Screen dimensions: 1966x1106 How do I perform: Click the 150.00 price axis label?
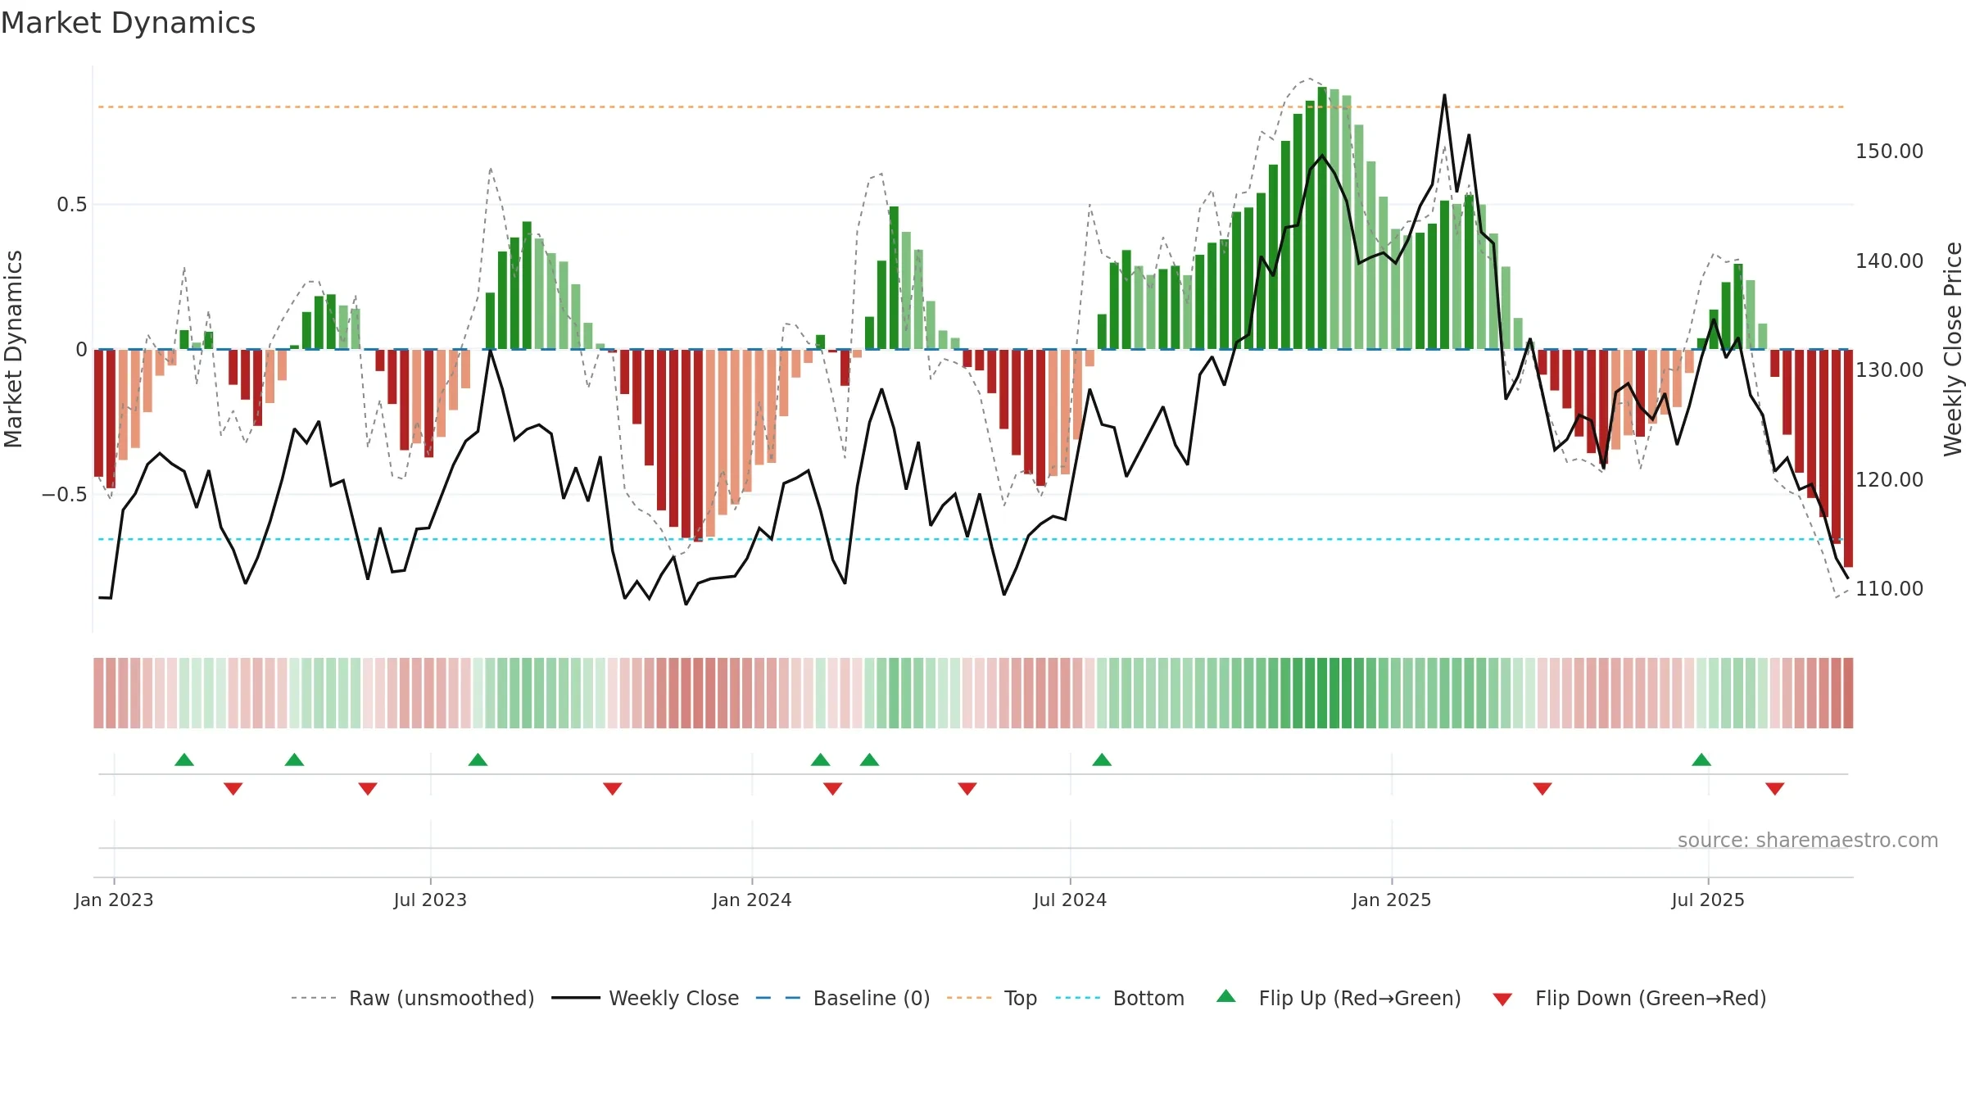click(x=1889, y=152)
